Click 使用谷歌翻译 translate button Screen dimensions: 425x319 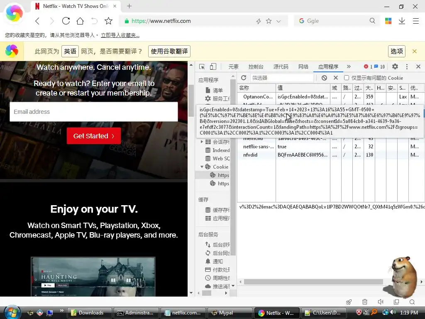(169, 51)
